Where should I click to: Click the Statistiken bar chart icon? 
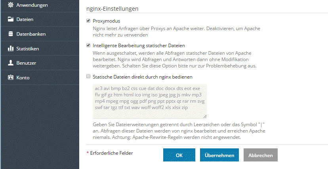point(10,48)
